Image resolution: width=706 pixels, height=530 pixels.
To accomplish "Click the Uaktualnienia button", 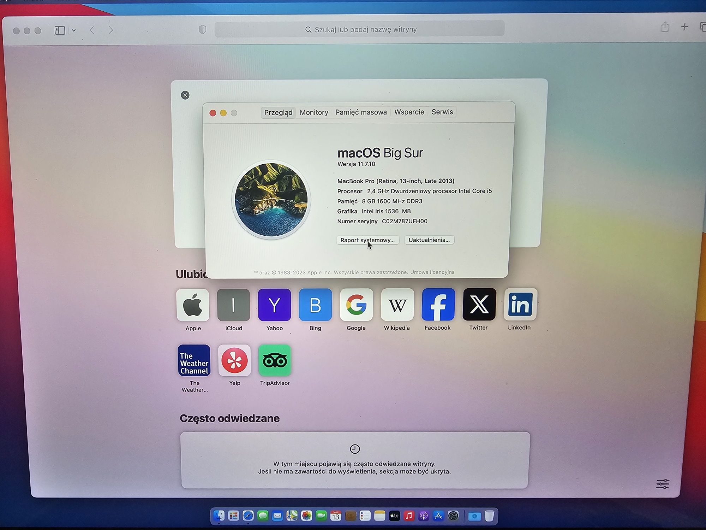I will [429, 240].
